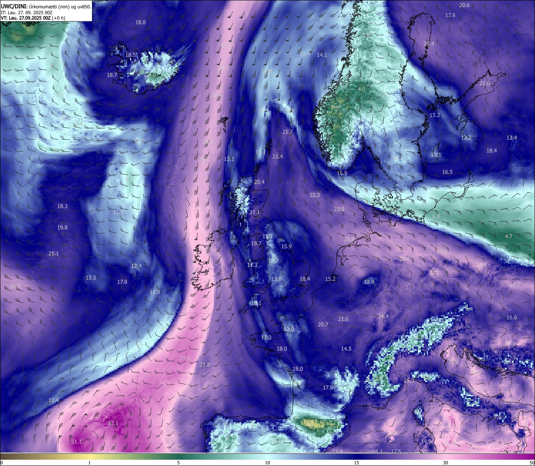Viewport: 535px width, 466px height.
Task: Click the 17.6 value label
Action: click(450, 15)
